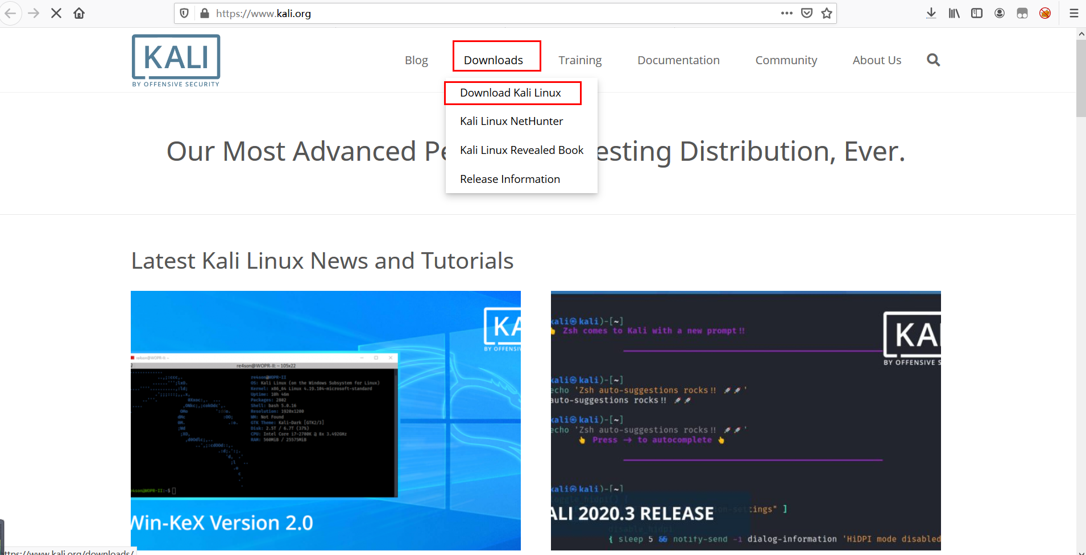Open the About Us menu item
This screenshot has width=1086, height=555.
877,60
